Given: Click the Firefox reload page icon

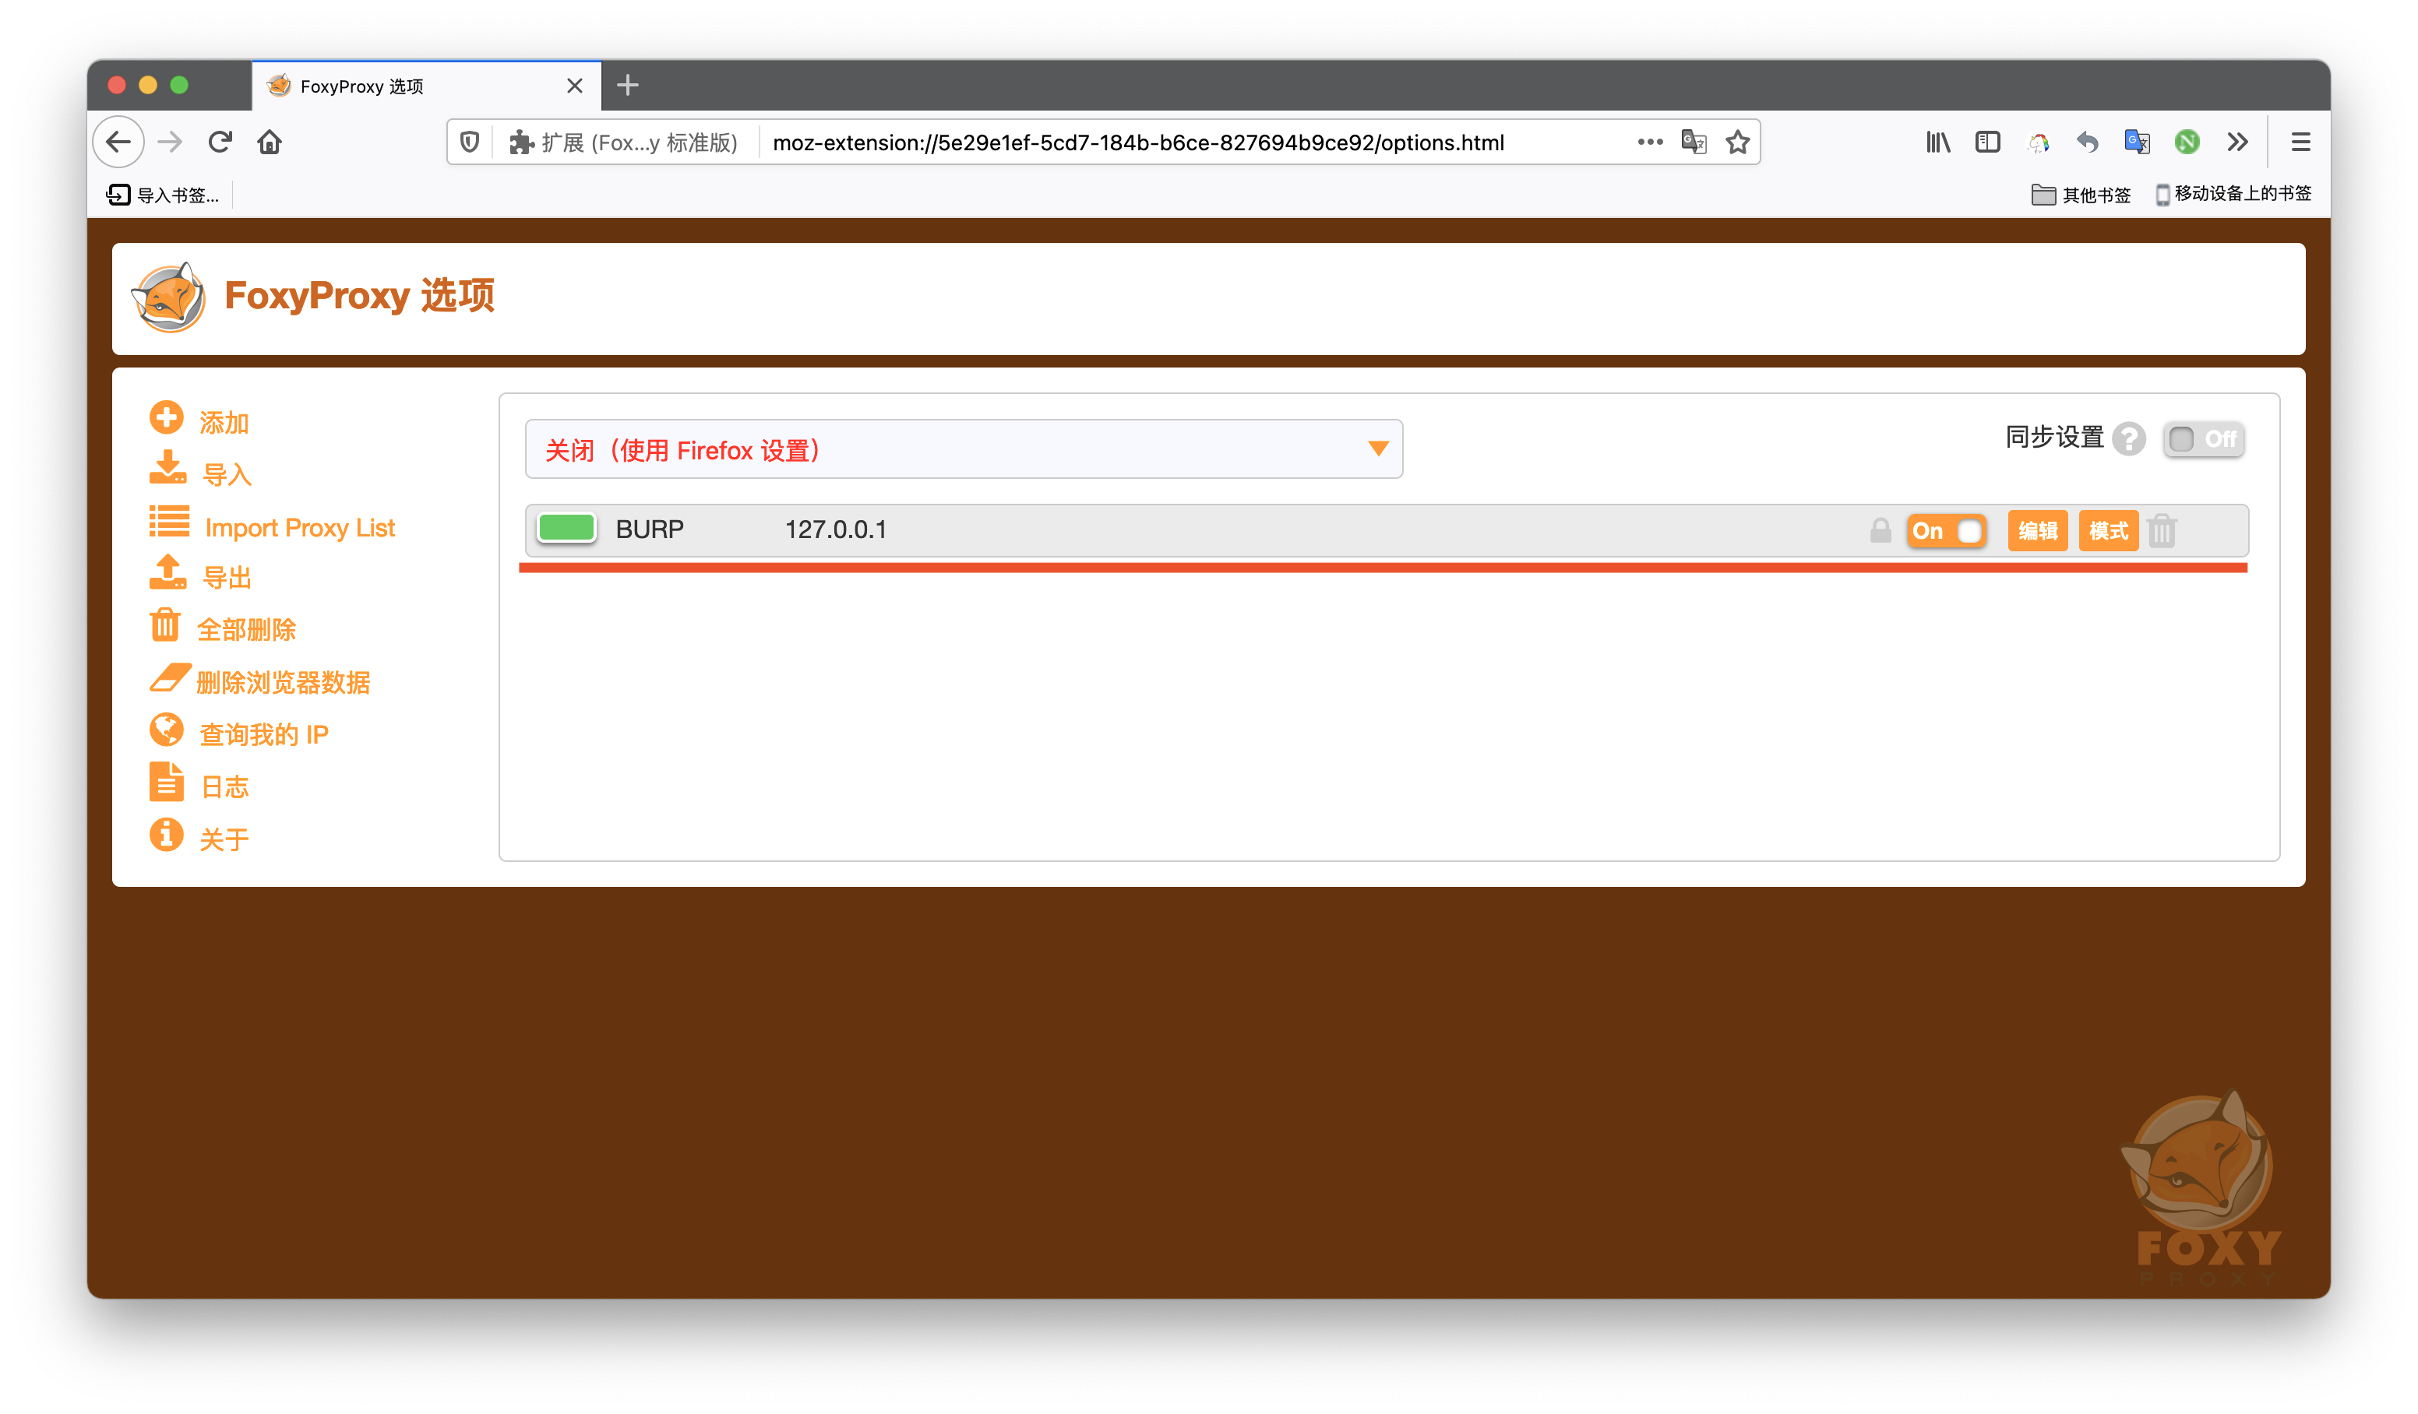Looking at the screenshot, I should [x=220, y=142].
